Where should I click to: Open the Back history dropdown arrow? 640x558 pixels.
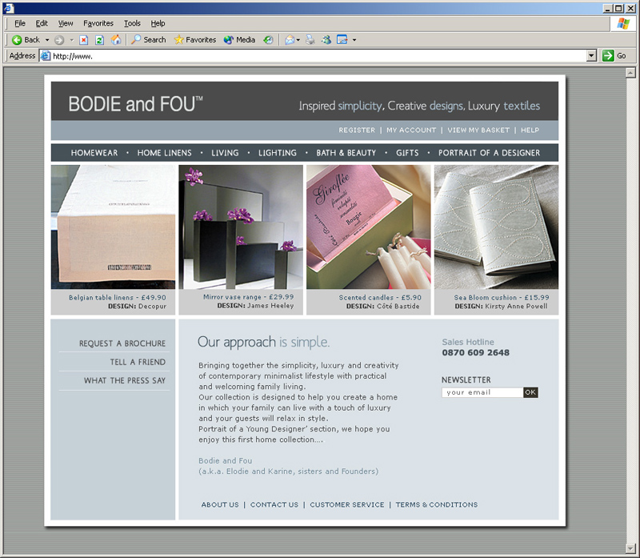point(47,39)
